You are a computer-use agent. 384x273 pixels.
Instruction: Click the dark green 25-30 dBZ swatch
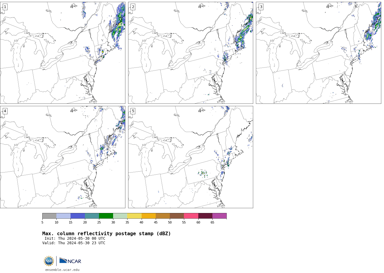[106, 216]
